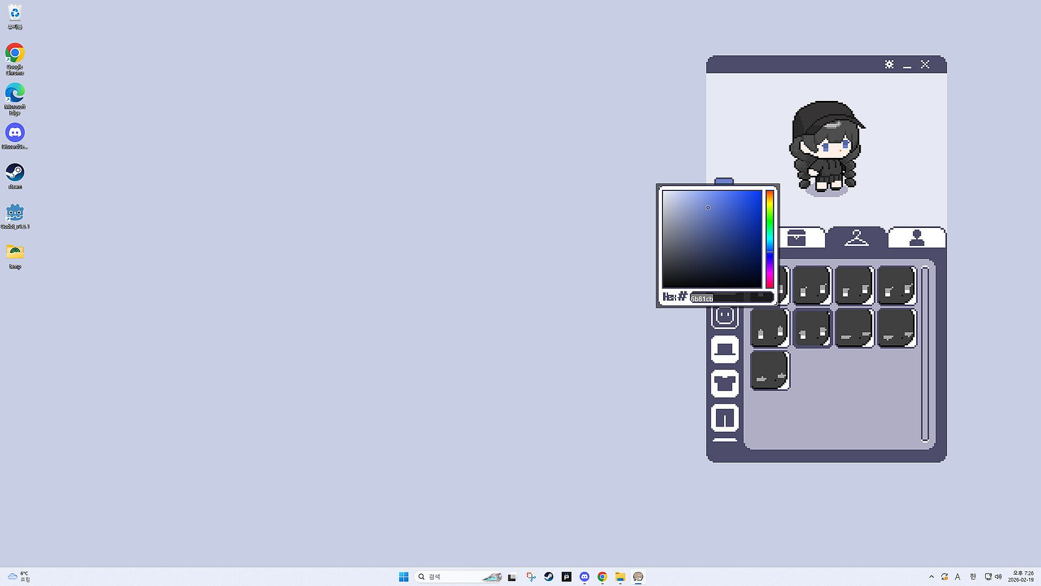Select the shirt category in the sidebar

(x=725, y=384)
